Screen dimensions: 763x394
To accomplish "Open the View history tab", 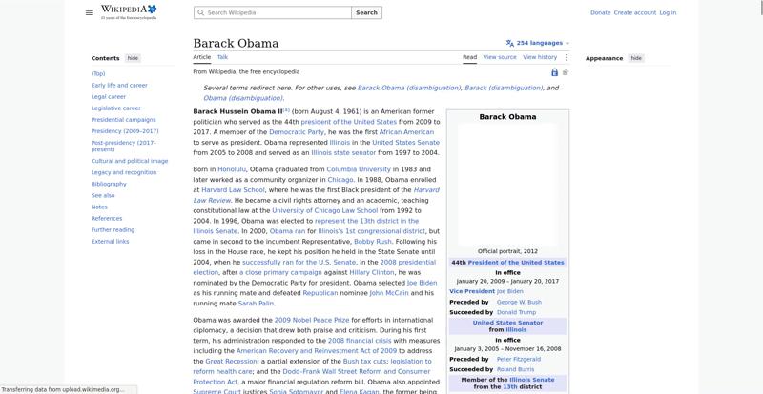I will tap(540, 57).
